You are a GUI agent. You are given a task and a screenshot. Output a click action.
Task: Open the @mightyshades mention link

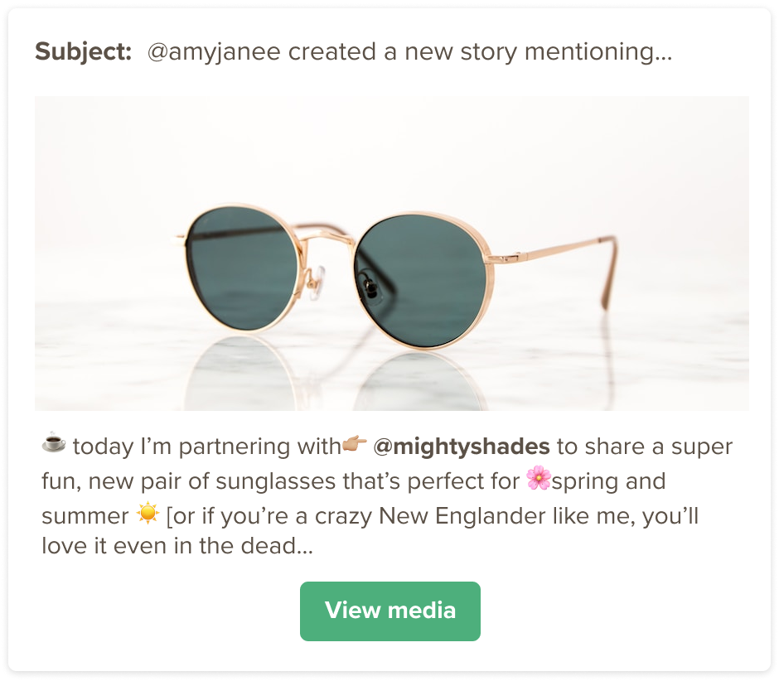[461, 447]
